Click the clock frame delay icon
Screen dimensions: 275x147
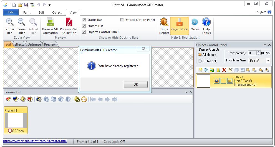point(84,99)
